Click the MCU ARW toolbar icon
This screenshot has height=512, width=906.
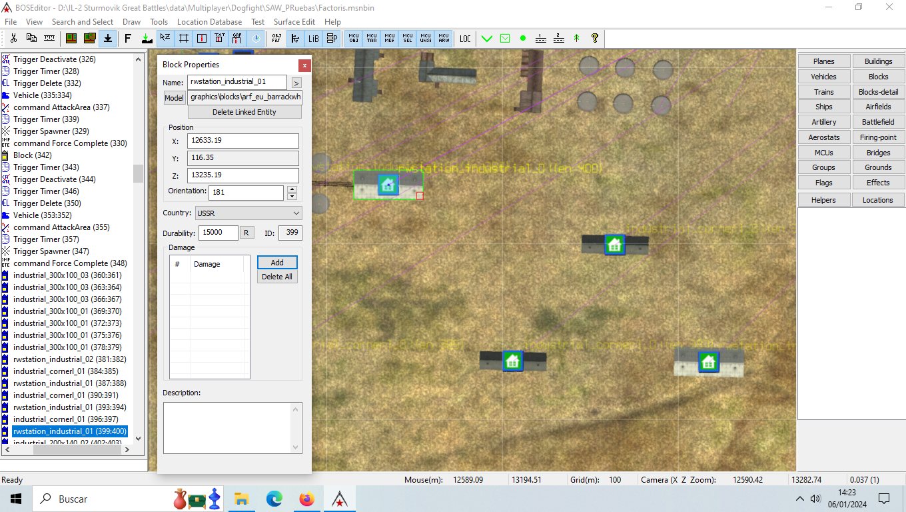click(444, 38)
